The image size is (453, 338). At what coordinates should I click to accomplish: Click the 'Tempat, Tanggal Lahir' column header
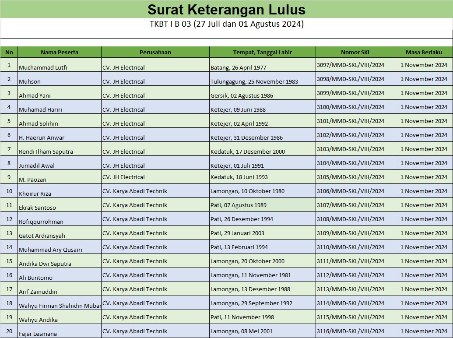click(262, 52)
